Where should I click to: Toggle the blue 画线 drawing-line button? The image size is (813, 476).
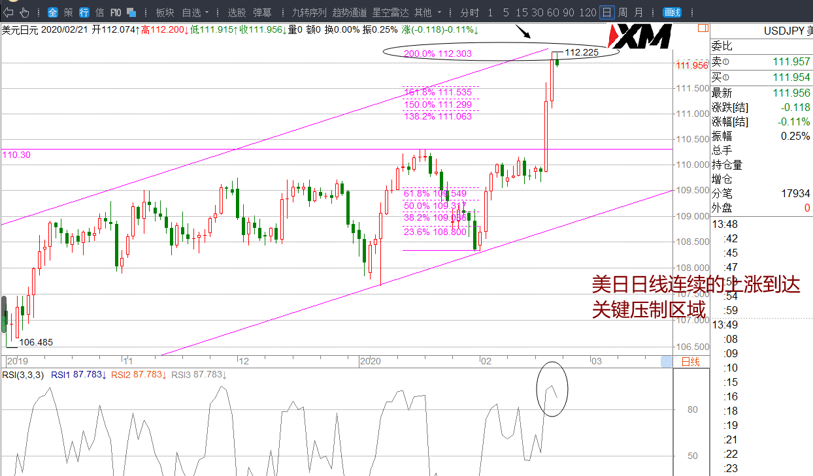671,12
